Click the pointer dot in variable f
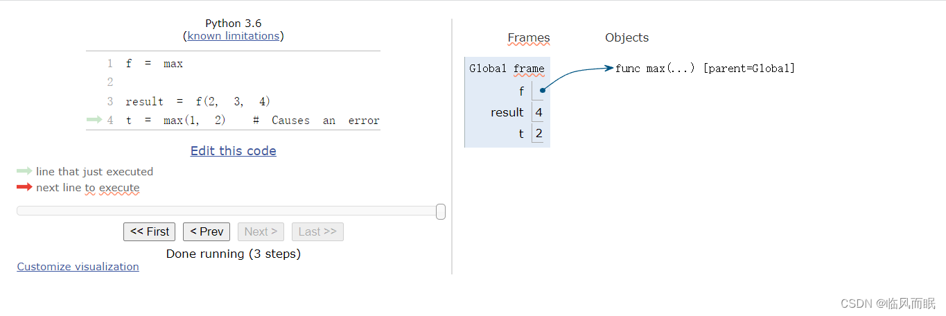The image size is (946, 316). (x=542, y=90)
